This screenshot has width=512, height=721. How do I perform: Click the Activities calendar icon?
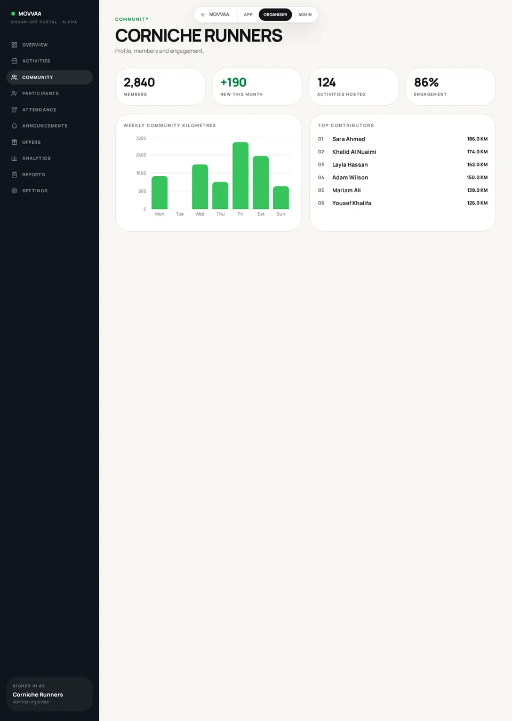tap(14, 61)
